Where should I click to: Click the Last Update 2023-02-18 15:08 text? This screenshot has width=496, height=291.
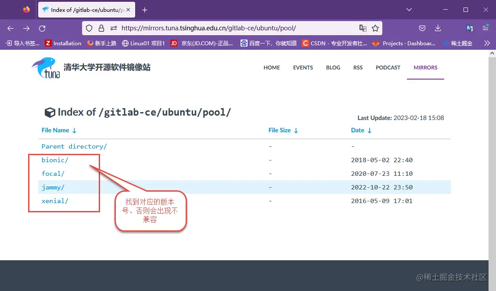click(x=401, y=118)
